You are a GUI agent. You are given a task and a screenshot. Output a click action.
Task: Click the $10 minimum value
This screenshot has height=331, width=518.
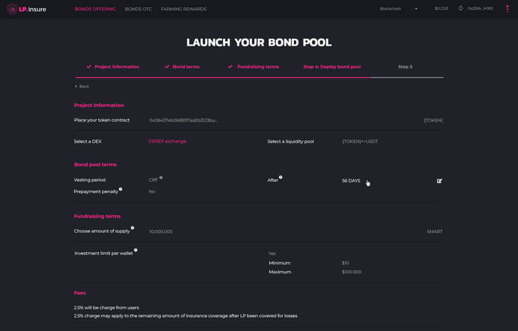pyautogui.click(x=345, y=263)
